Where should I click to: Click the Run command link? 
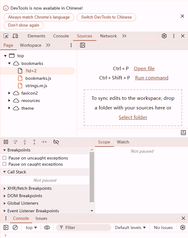[x=152, y=78]
